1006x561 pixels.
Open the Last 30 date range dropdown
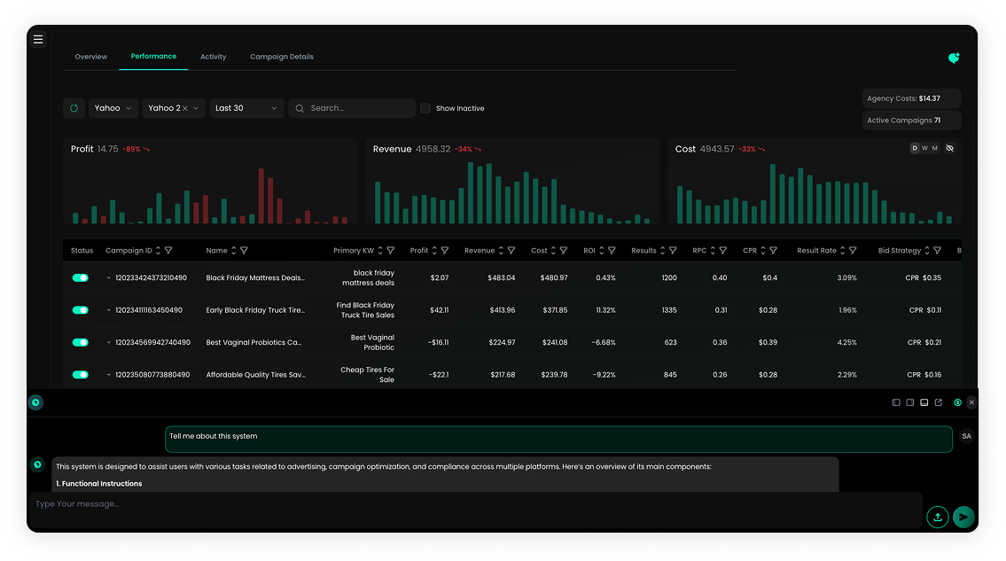(246, 107)
